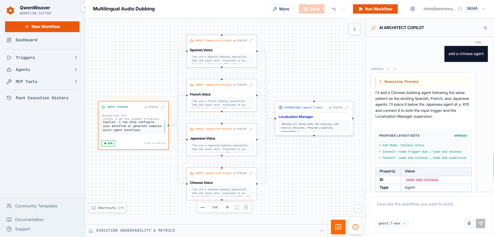Collapse the copilot panel chevron on canvas
The image size is (494, 237).
point(355,29)
